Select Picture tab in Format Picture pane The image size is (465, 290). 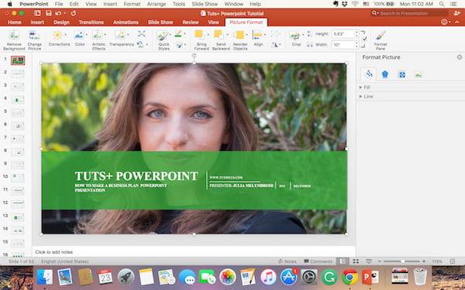coord(418,74)
